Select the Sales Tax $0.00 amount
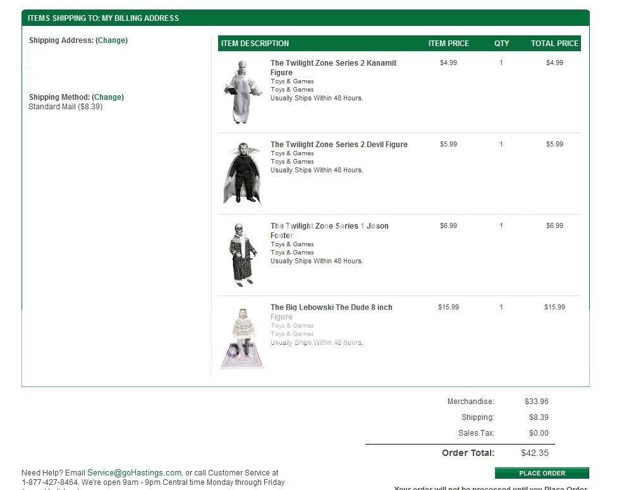Viewport: 617px width, 490px height. pos(539,433)
